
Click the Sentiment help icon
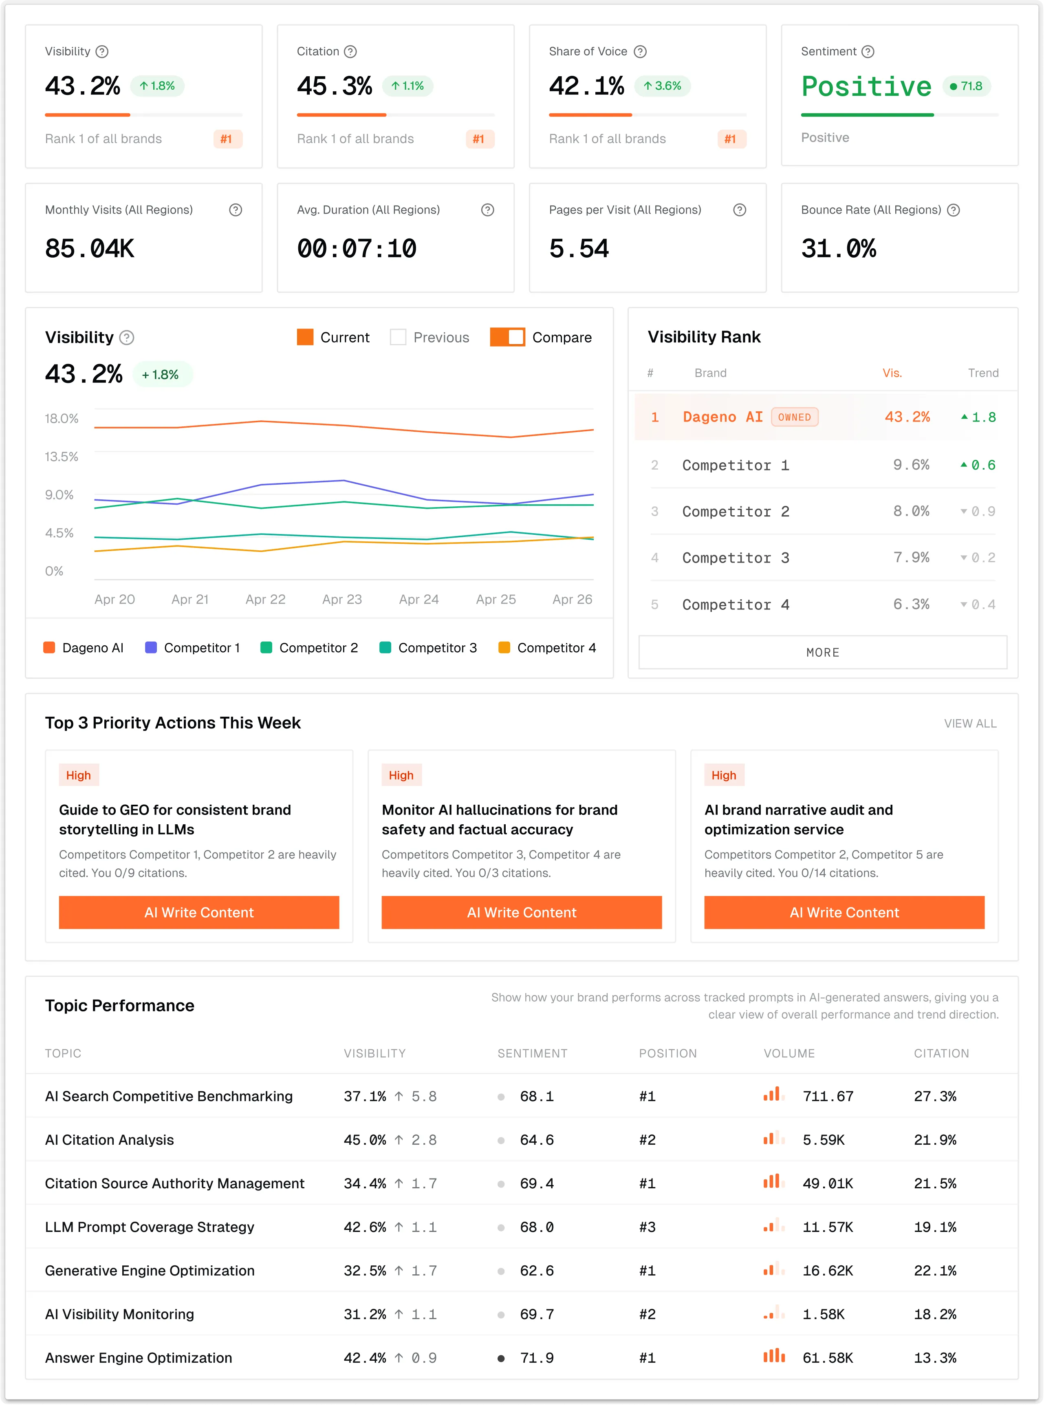click(x=868, y=52)
